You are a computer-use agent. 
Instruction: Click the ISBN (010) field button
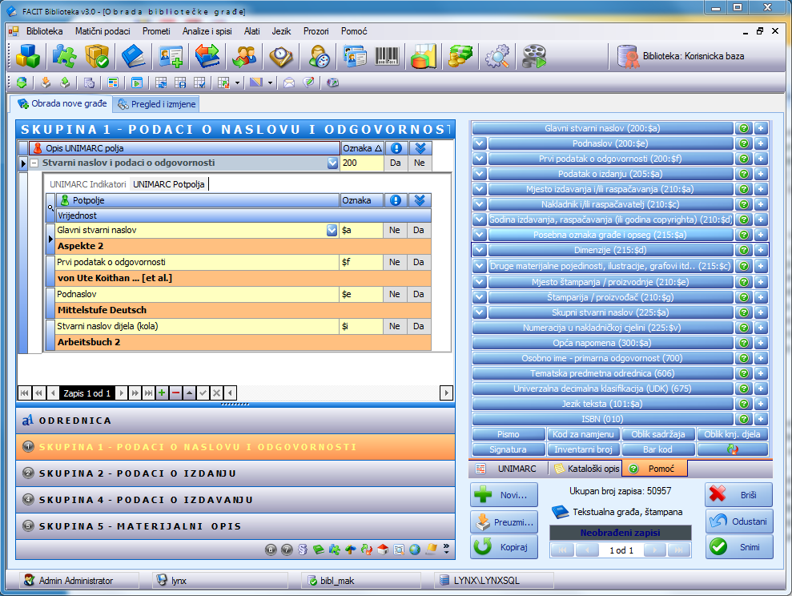602,419
